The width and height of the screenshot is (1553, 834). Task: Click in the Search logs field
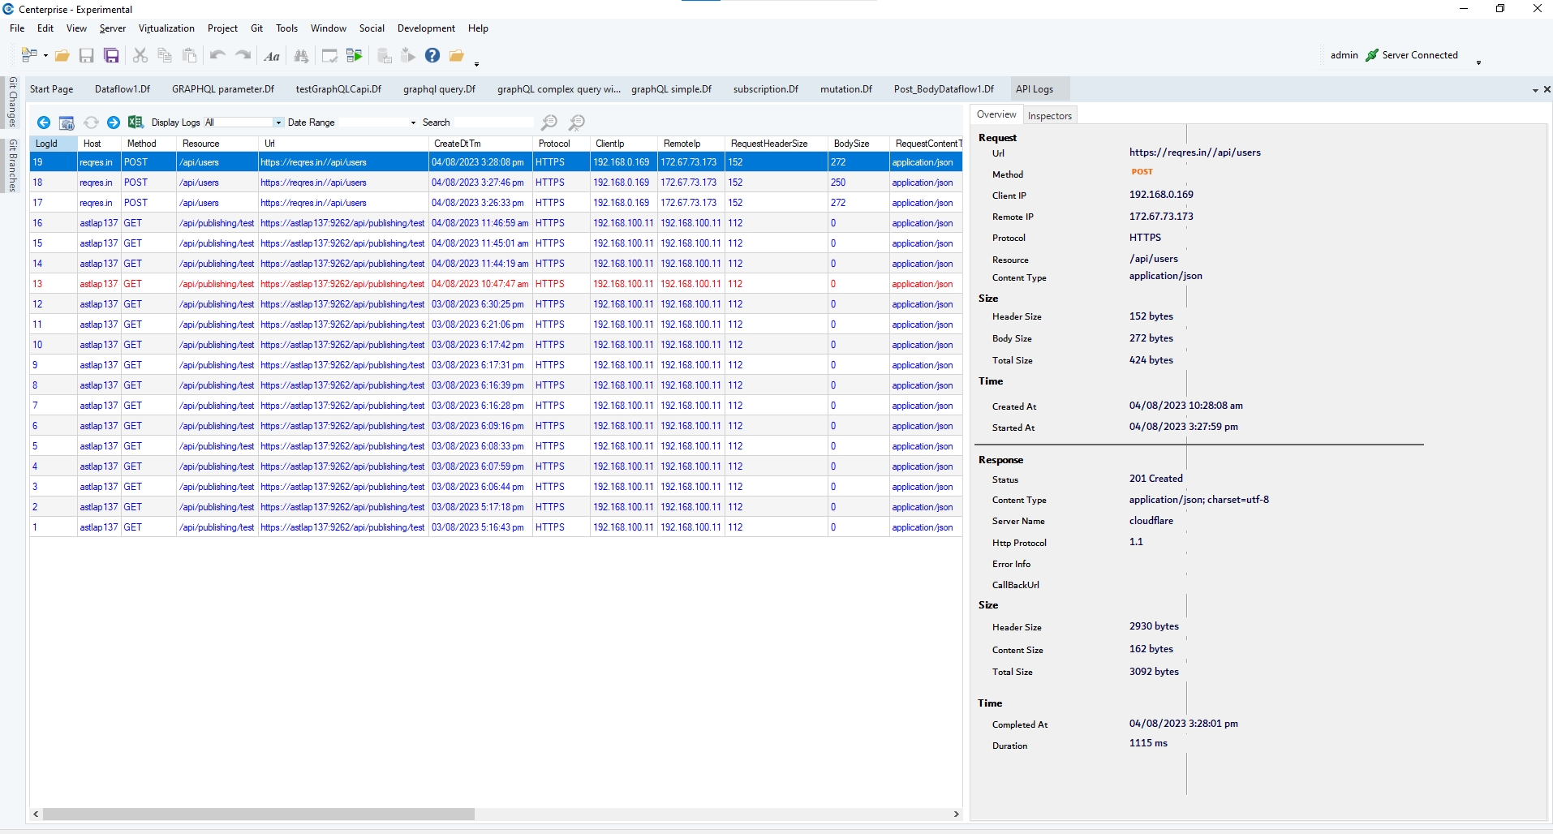[493, 123]
